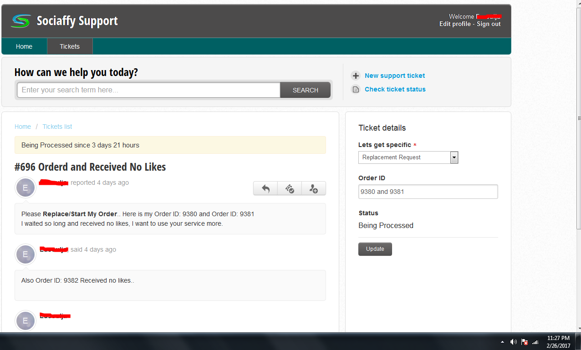The image size is (581, 350).
Task: Open the network signal tray icon
Action: pyautogui.click(x=535, y=342)
